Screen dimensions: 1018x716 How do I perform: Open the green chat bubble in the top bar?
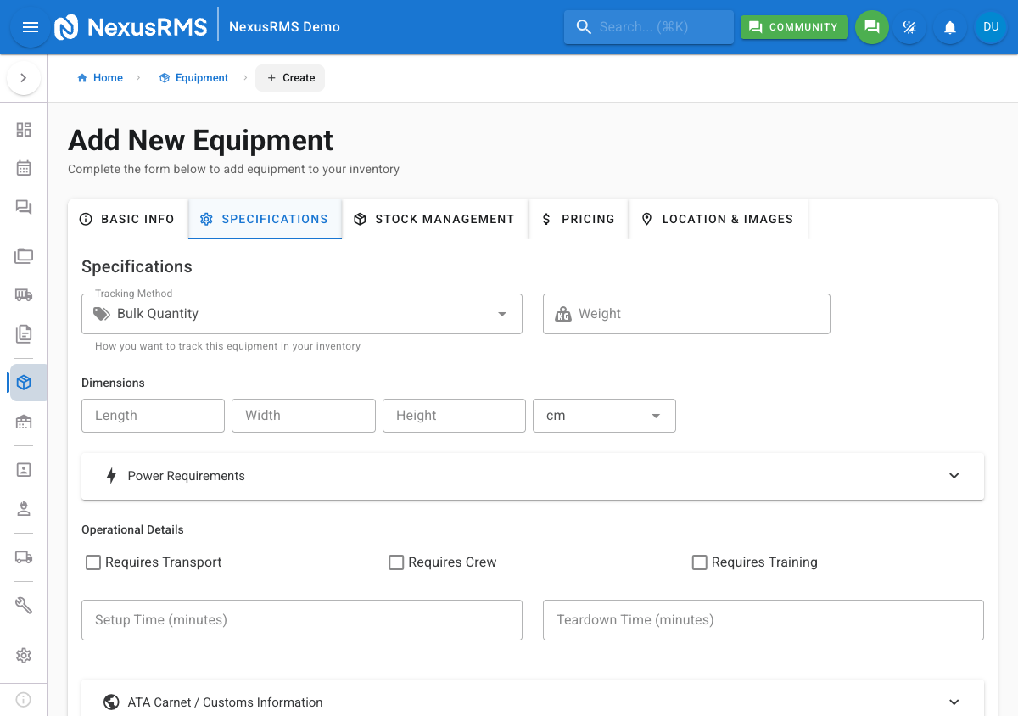point(872,26)
